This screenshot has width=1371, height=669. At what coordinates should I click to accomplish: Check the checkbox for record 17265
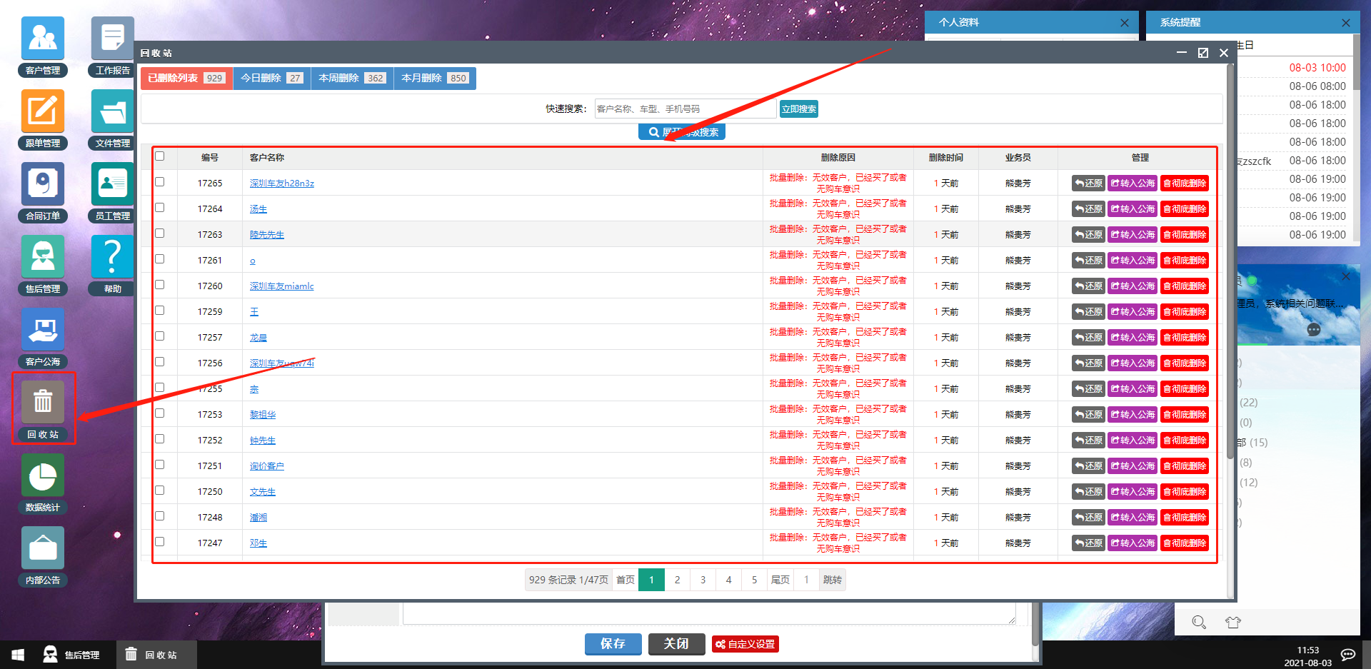pos(160,182)
